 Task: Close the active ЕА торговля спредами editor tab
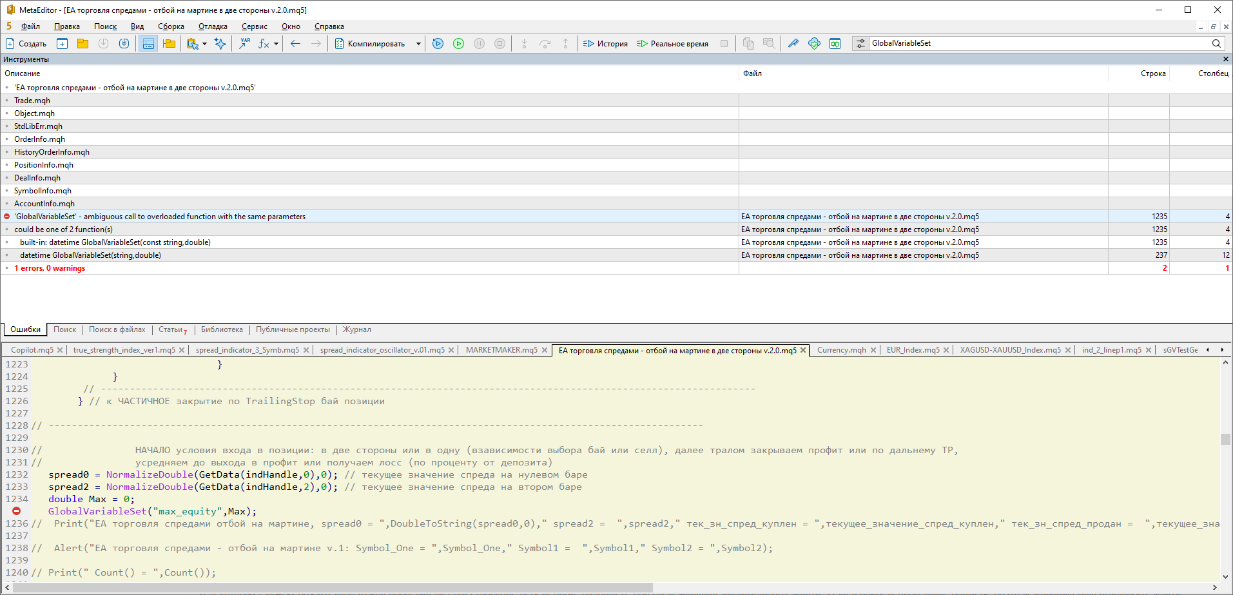tap(803, 350)
